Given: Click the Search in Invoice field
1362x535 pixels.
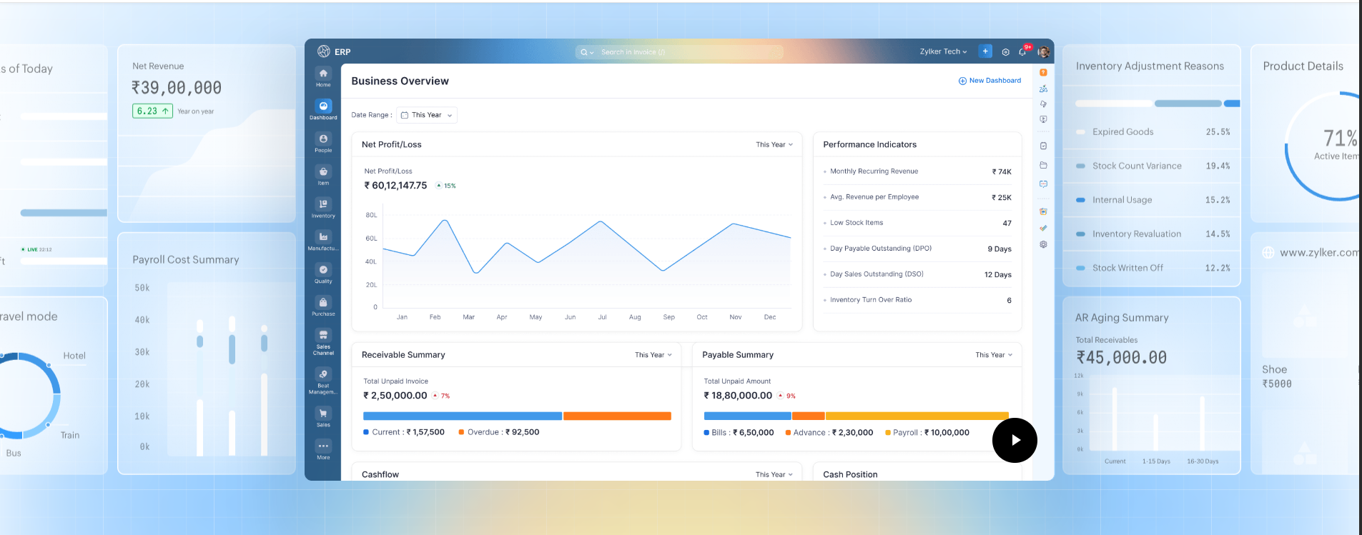Looking at the screenshot, I should click(679, 52).
